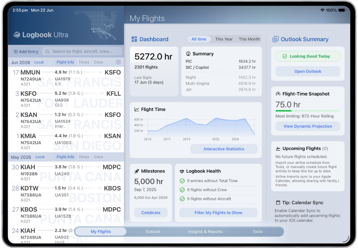Select Times view in May 2026 header
This screenshot has width=358, height=249.
tap(84, 157)
